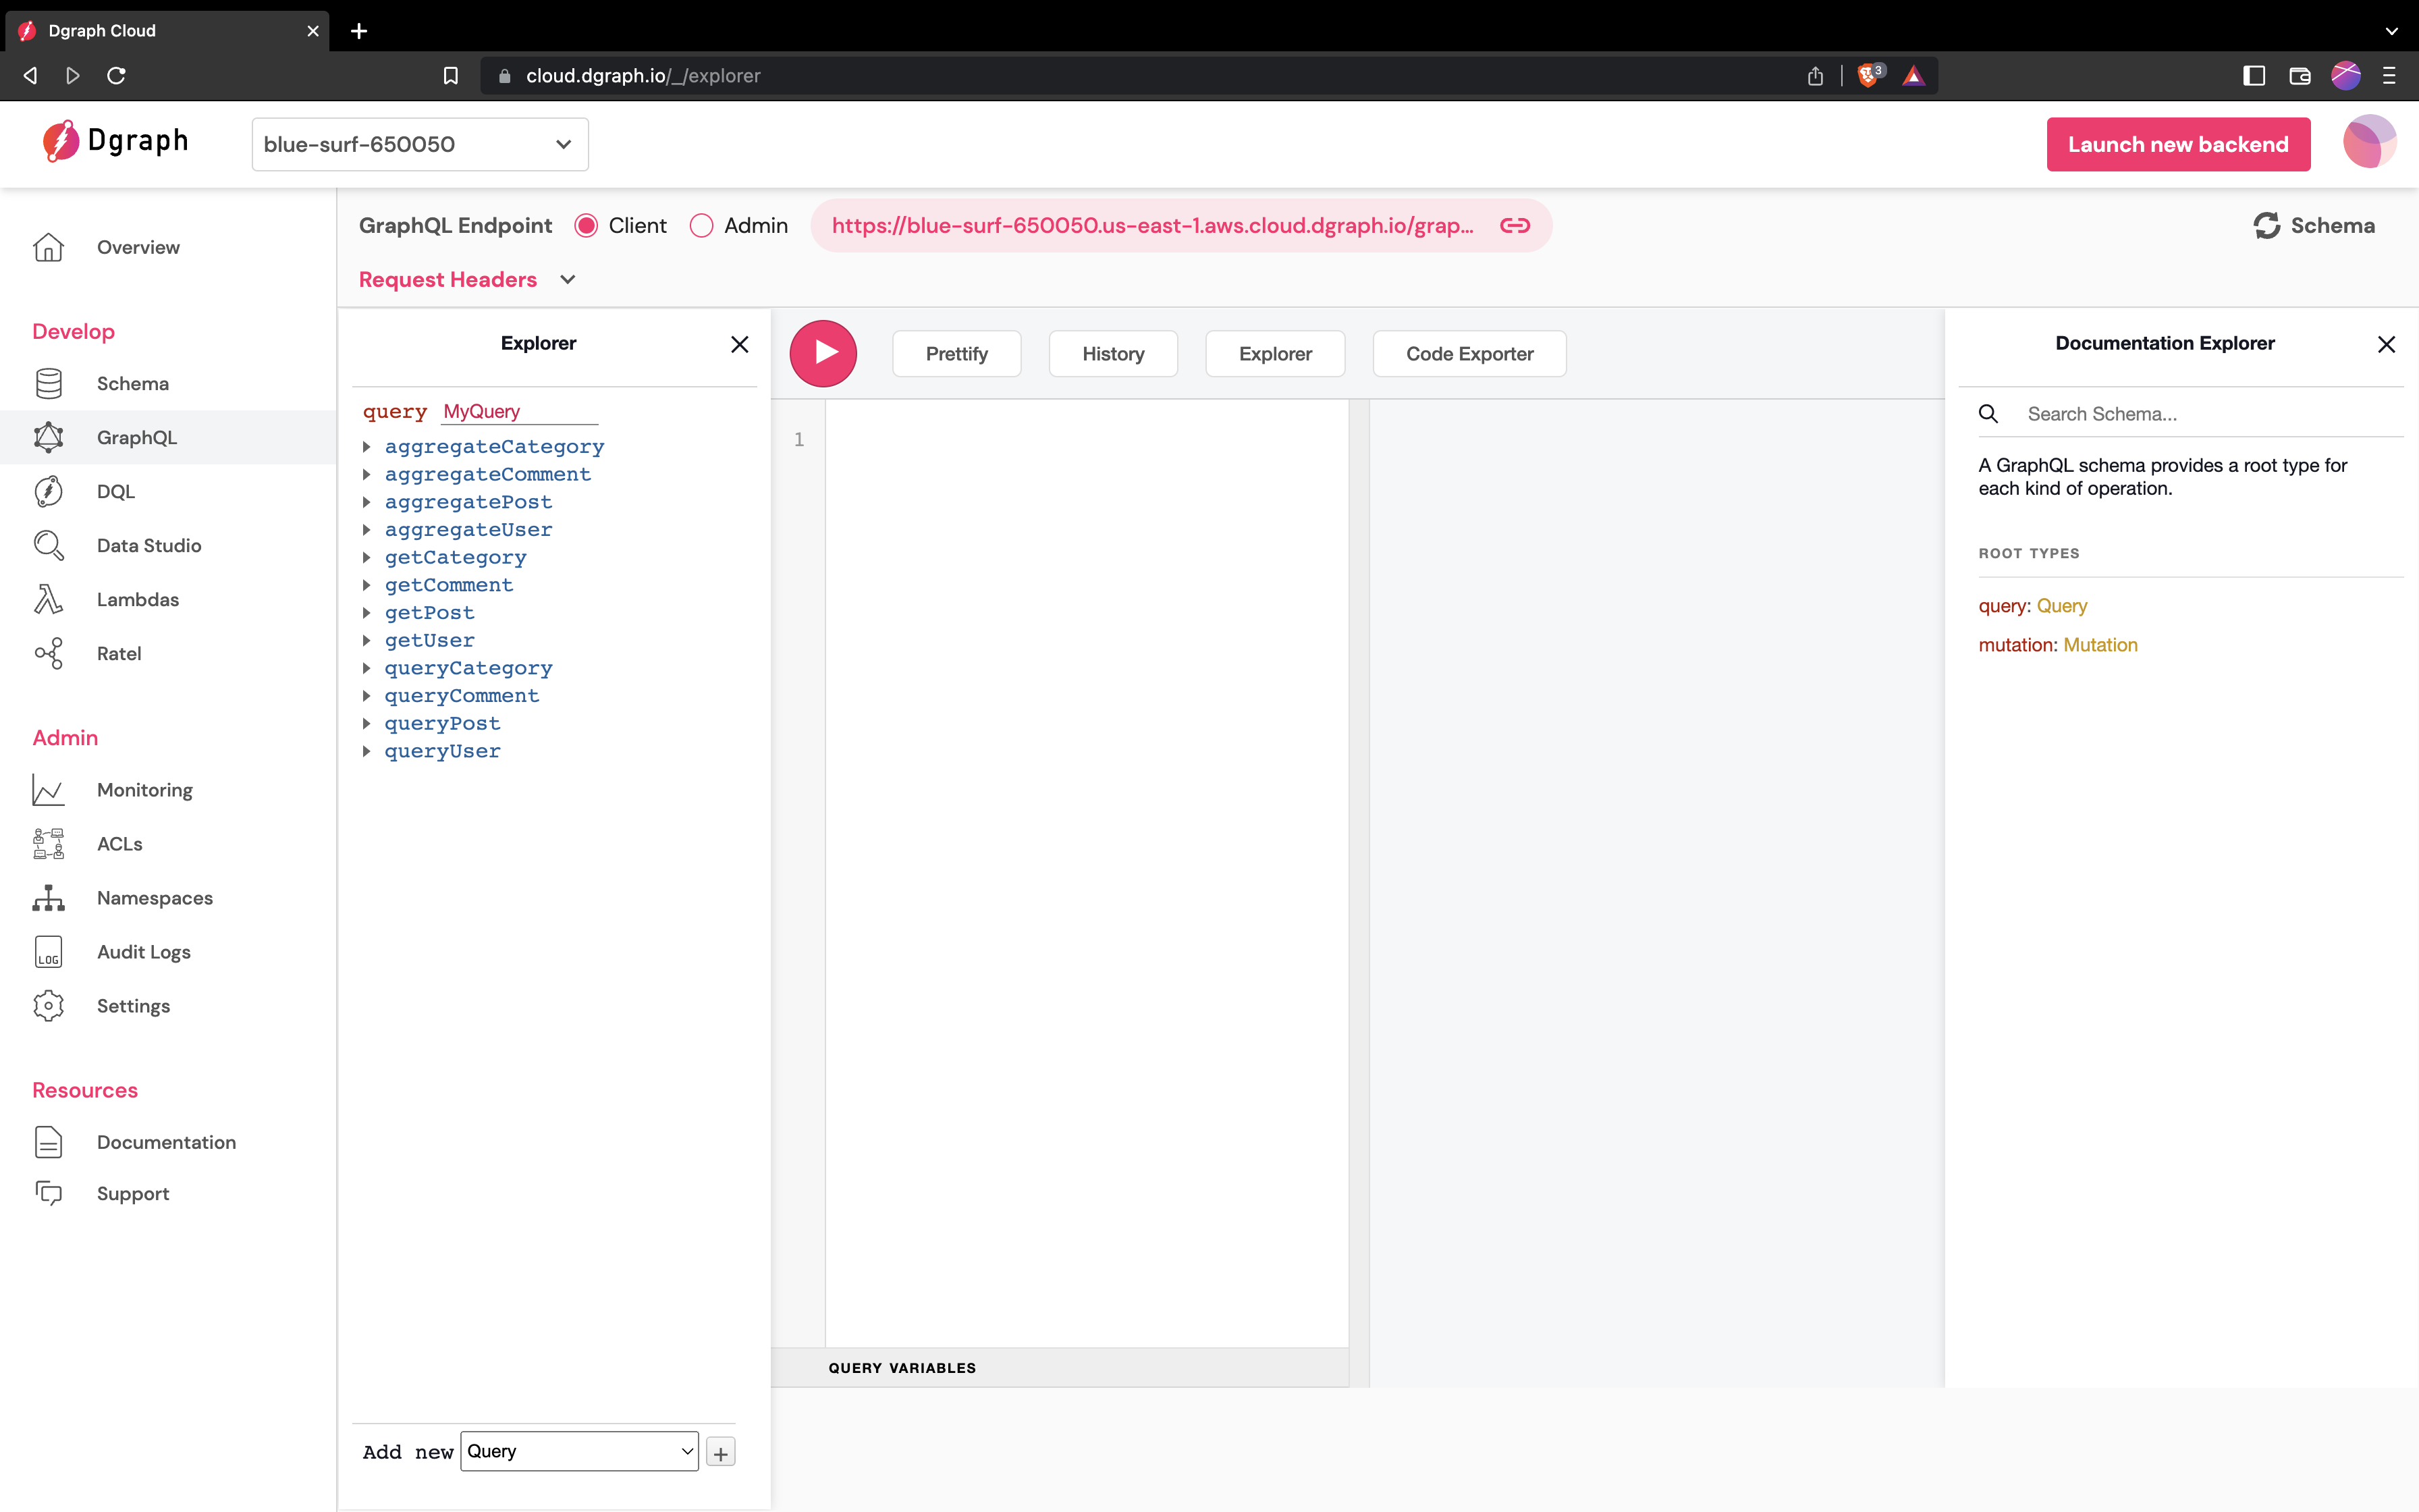Expand the Query Variables bar
Screen dimensions: 2419x1512
click(x=1060, y=1368)
